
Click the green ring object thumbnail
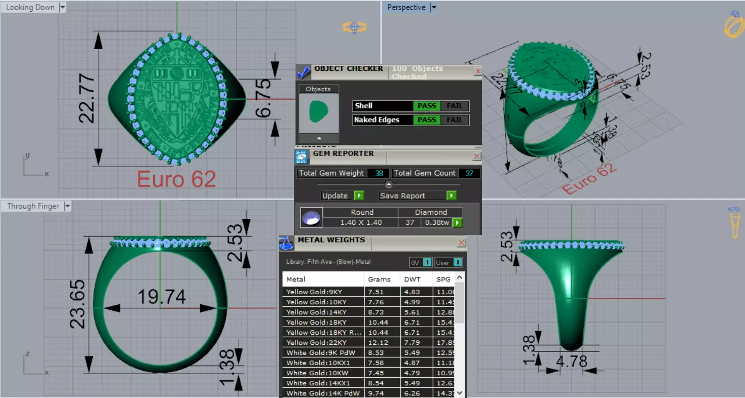tap(319, 111)
